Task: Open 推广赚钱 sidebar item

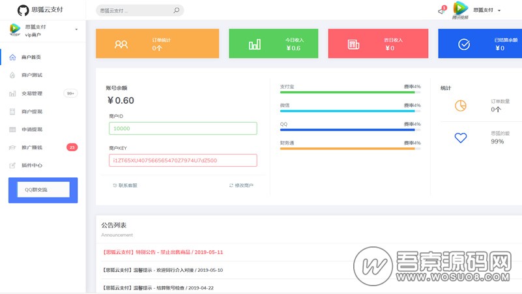Action: tap(31, 148)
